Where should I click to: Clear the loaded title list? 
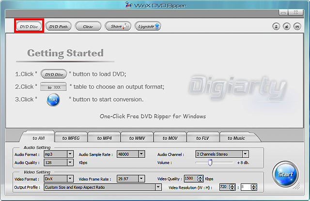click(x=88, y=26)
